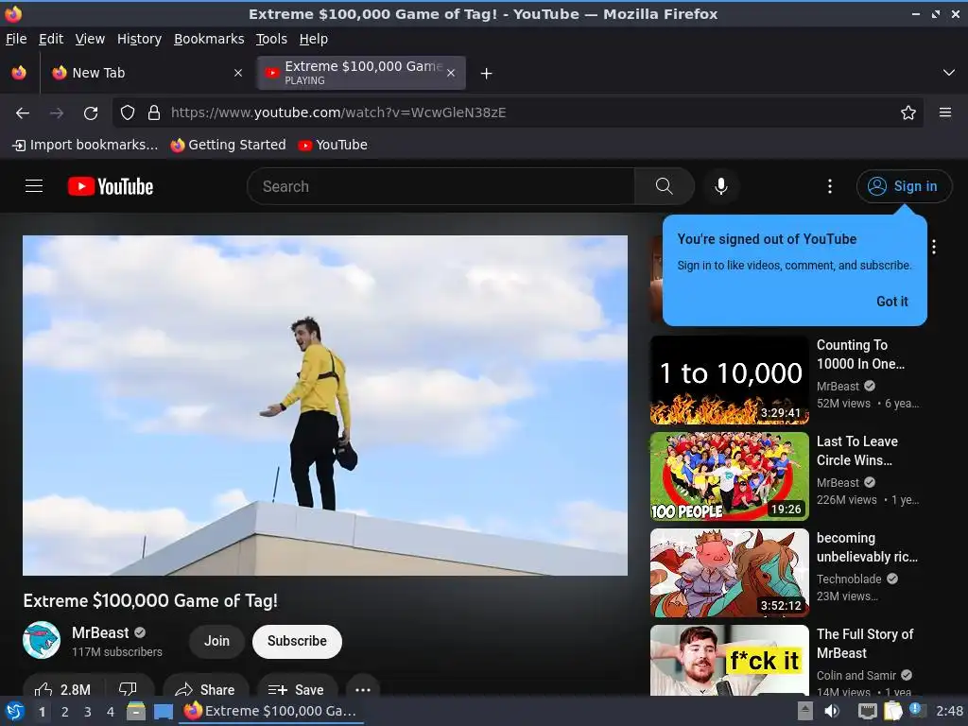The image size is (968, 726).
Task: Open the Tools menu
Action: click(x=271, y=39)
